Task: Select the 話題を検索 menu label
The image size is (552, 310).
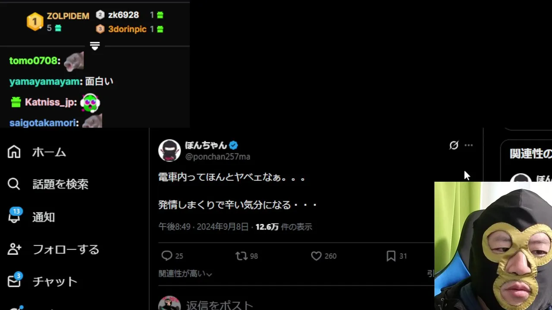Action: coord(60,184)
